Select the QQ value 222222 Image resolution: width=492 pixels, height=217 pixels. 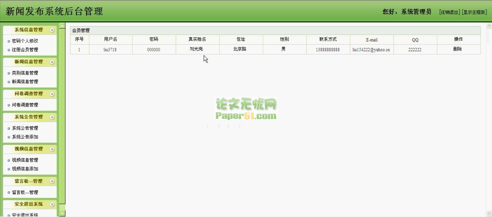point(415,50)
